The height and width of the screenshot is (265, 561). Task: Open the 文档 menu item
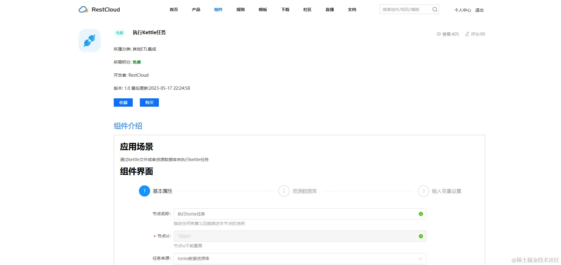pos(352,10)
